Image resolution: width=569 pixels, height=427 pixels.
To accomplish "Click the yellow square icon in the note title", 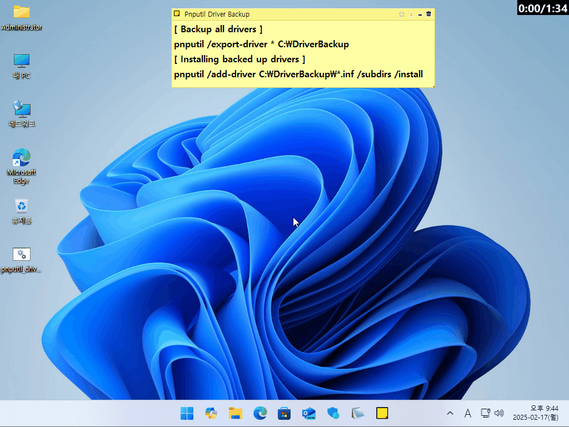I will coord(177,14).
